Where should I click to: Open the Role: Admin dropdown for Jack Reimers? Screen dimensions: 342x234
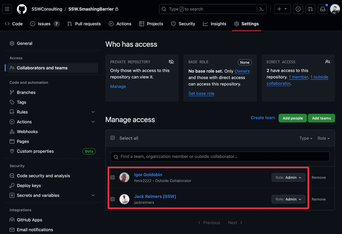(x=288, y=199)
